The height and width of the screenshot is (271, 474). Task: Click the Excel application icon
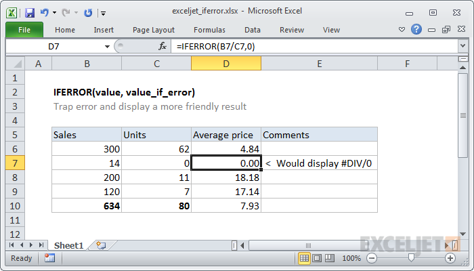tap(12, 13)
